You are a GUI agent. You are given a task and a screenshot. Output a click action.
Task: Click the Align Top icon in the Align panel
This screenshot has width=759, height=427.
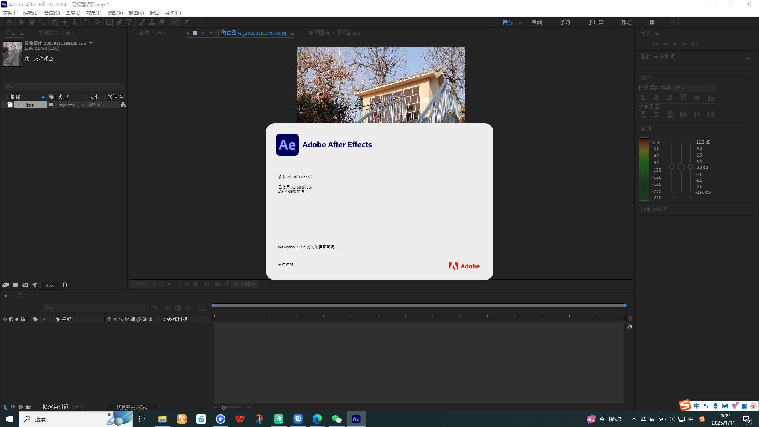[683, 98]
